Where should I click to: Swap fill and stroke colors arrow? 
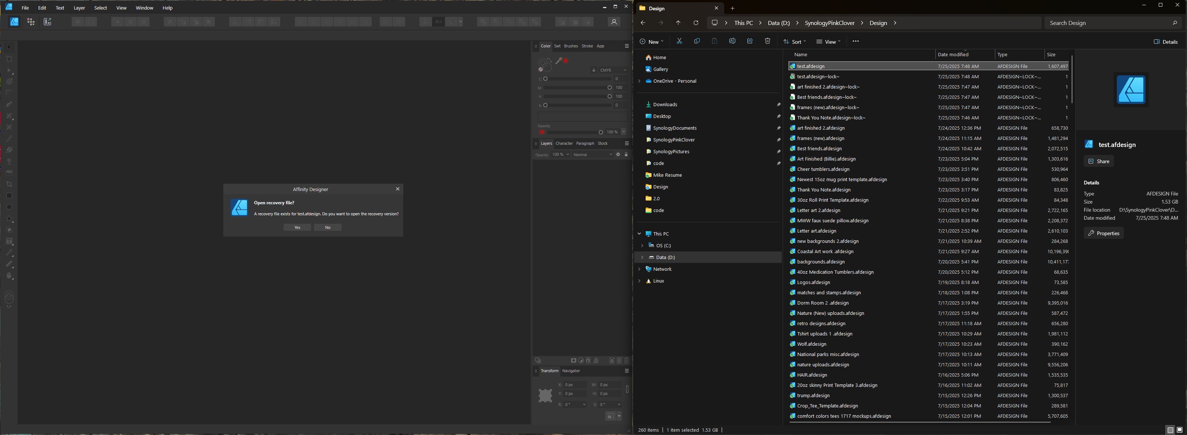click(x=549, y=60)
